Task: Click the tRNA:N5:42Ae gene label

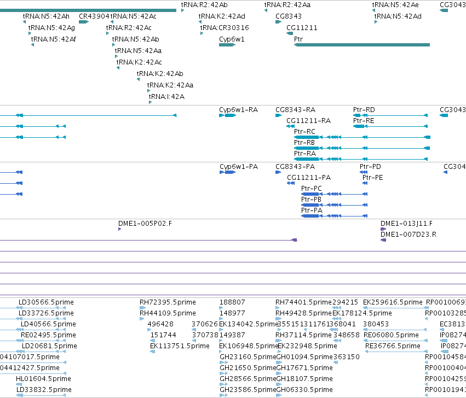Action: pyautogui.click(x=395, y=5)
